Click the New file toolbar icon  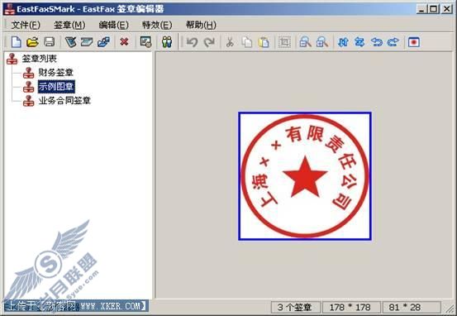pyautogui.click(x=16, y=42)
